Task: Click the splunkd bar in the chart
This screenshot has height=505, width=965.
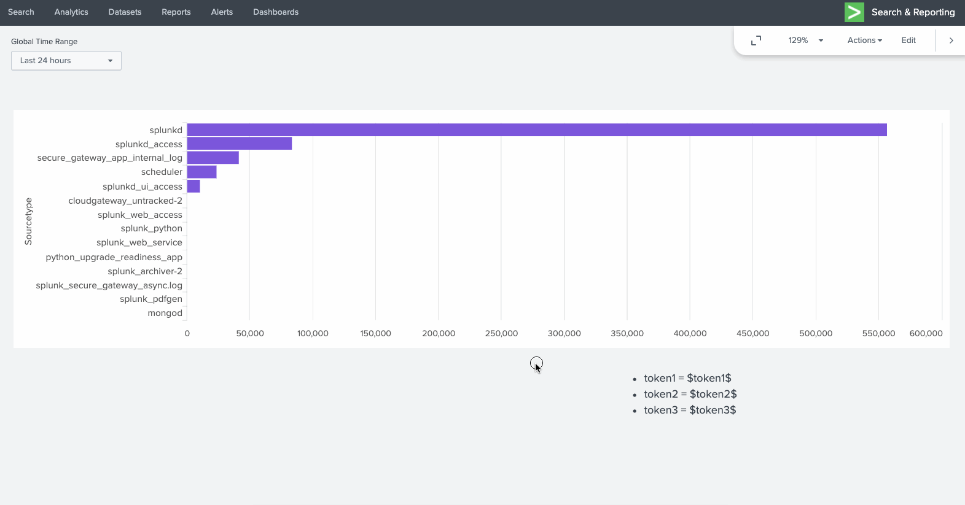Action: pyautogui.click(x=536, y=130)
